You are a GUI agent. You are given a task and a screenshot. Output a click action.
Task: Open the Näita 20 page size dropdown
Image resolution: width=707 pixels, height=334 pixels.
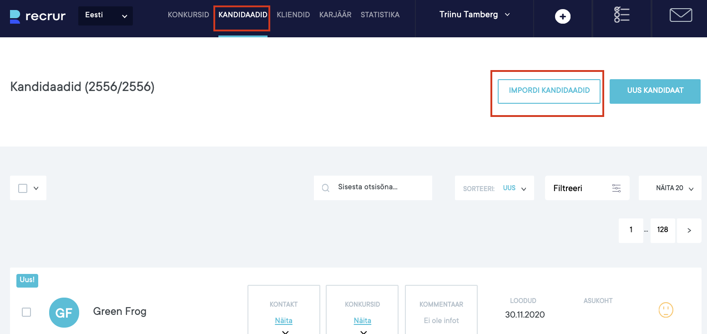[670, 188]
